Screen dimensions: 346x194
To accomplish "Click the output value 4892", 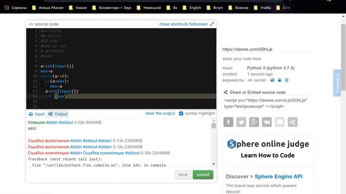I will click(x=32, y=128).
